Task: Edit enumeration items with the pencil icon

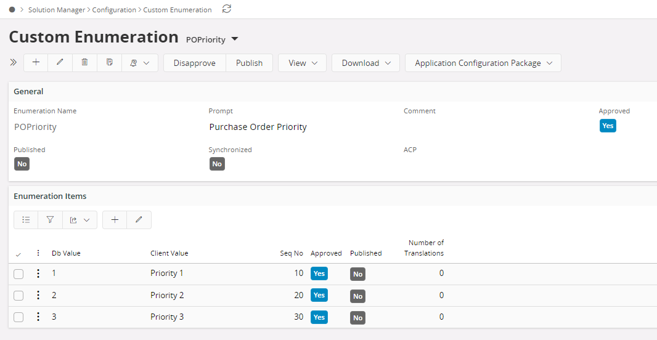Action: (139, 220)
